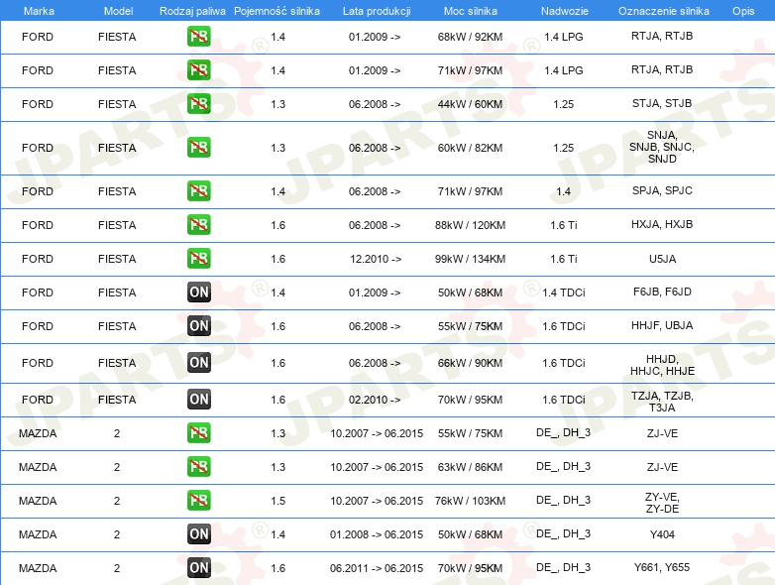Click power value 66kW / 90KM
This screenshot has width=775, height=585.
(x=470, y=363)
